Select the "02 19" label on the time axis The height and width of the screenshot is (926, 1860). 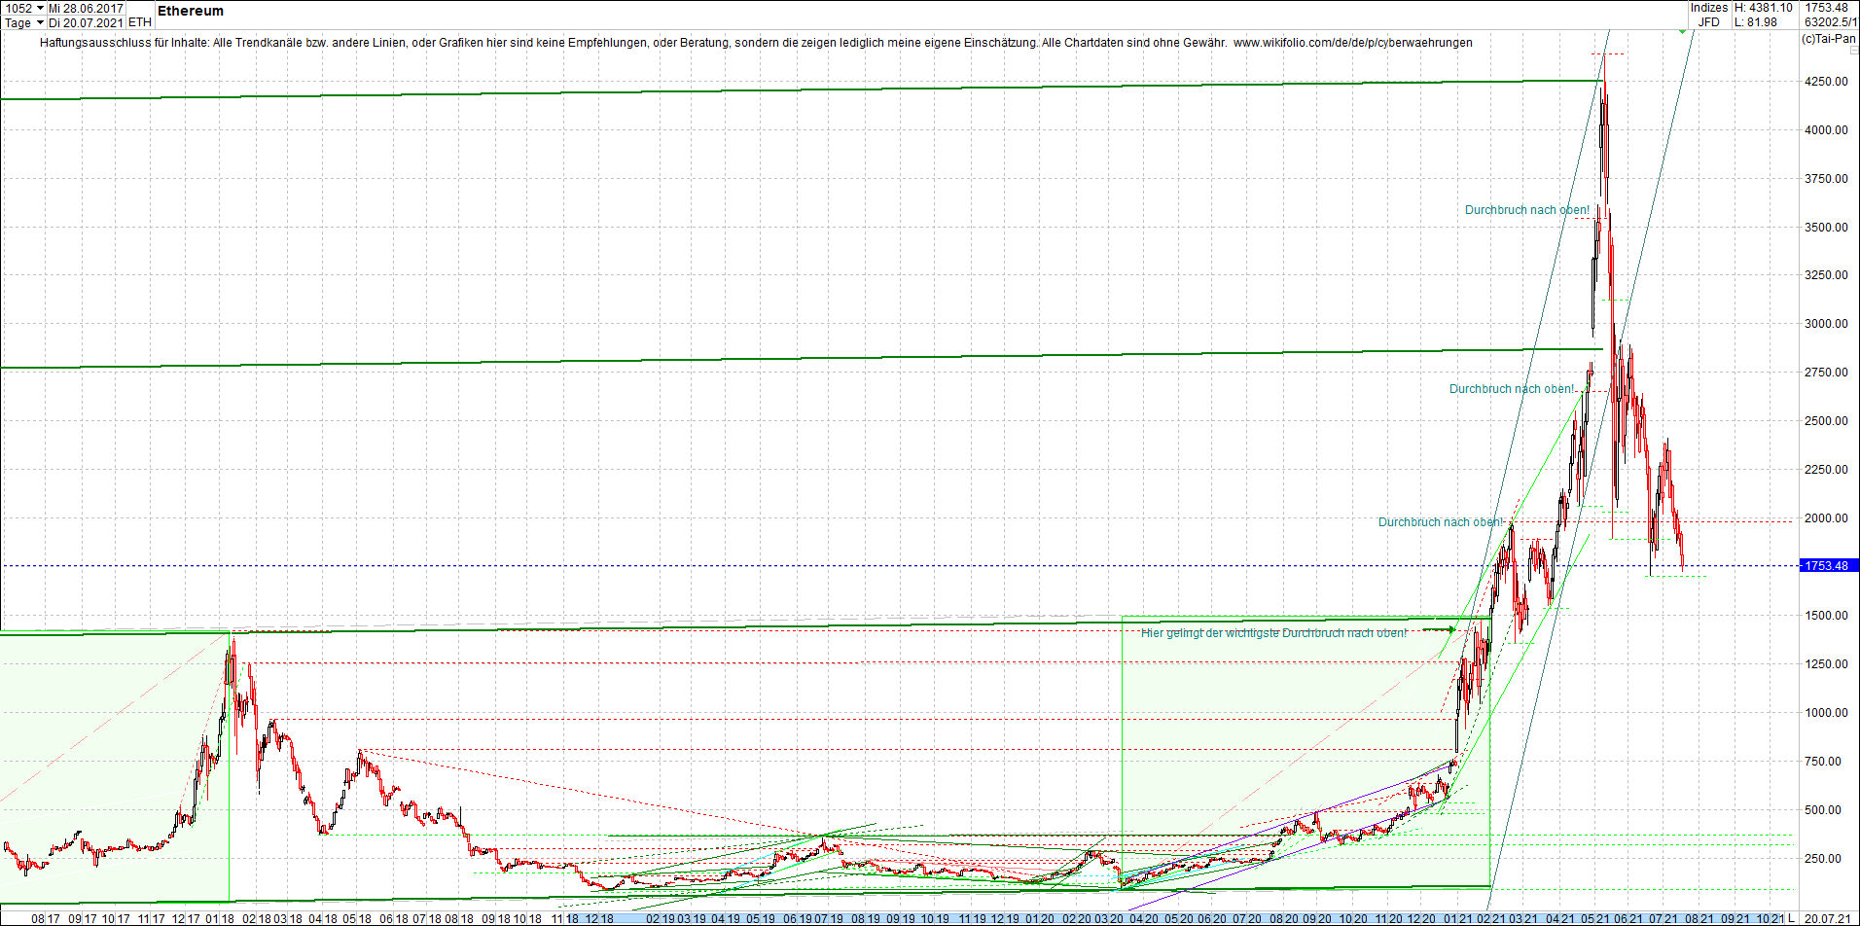(x=662, y=916)
